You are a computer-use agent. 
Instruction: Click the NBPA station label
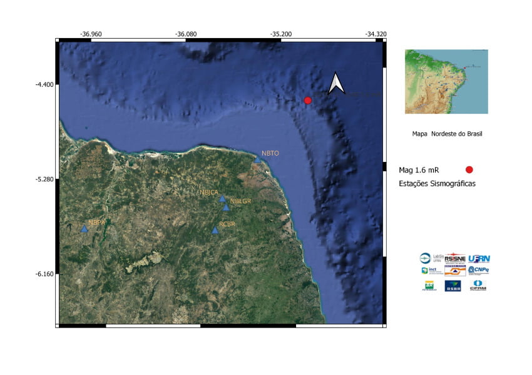96,222
